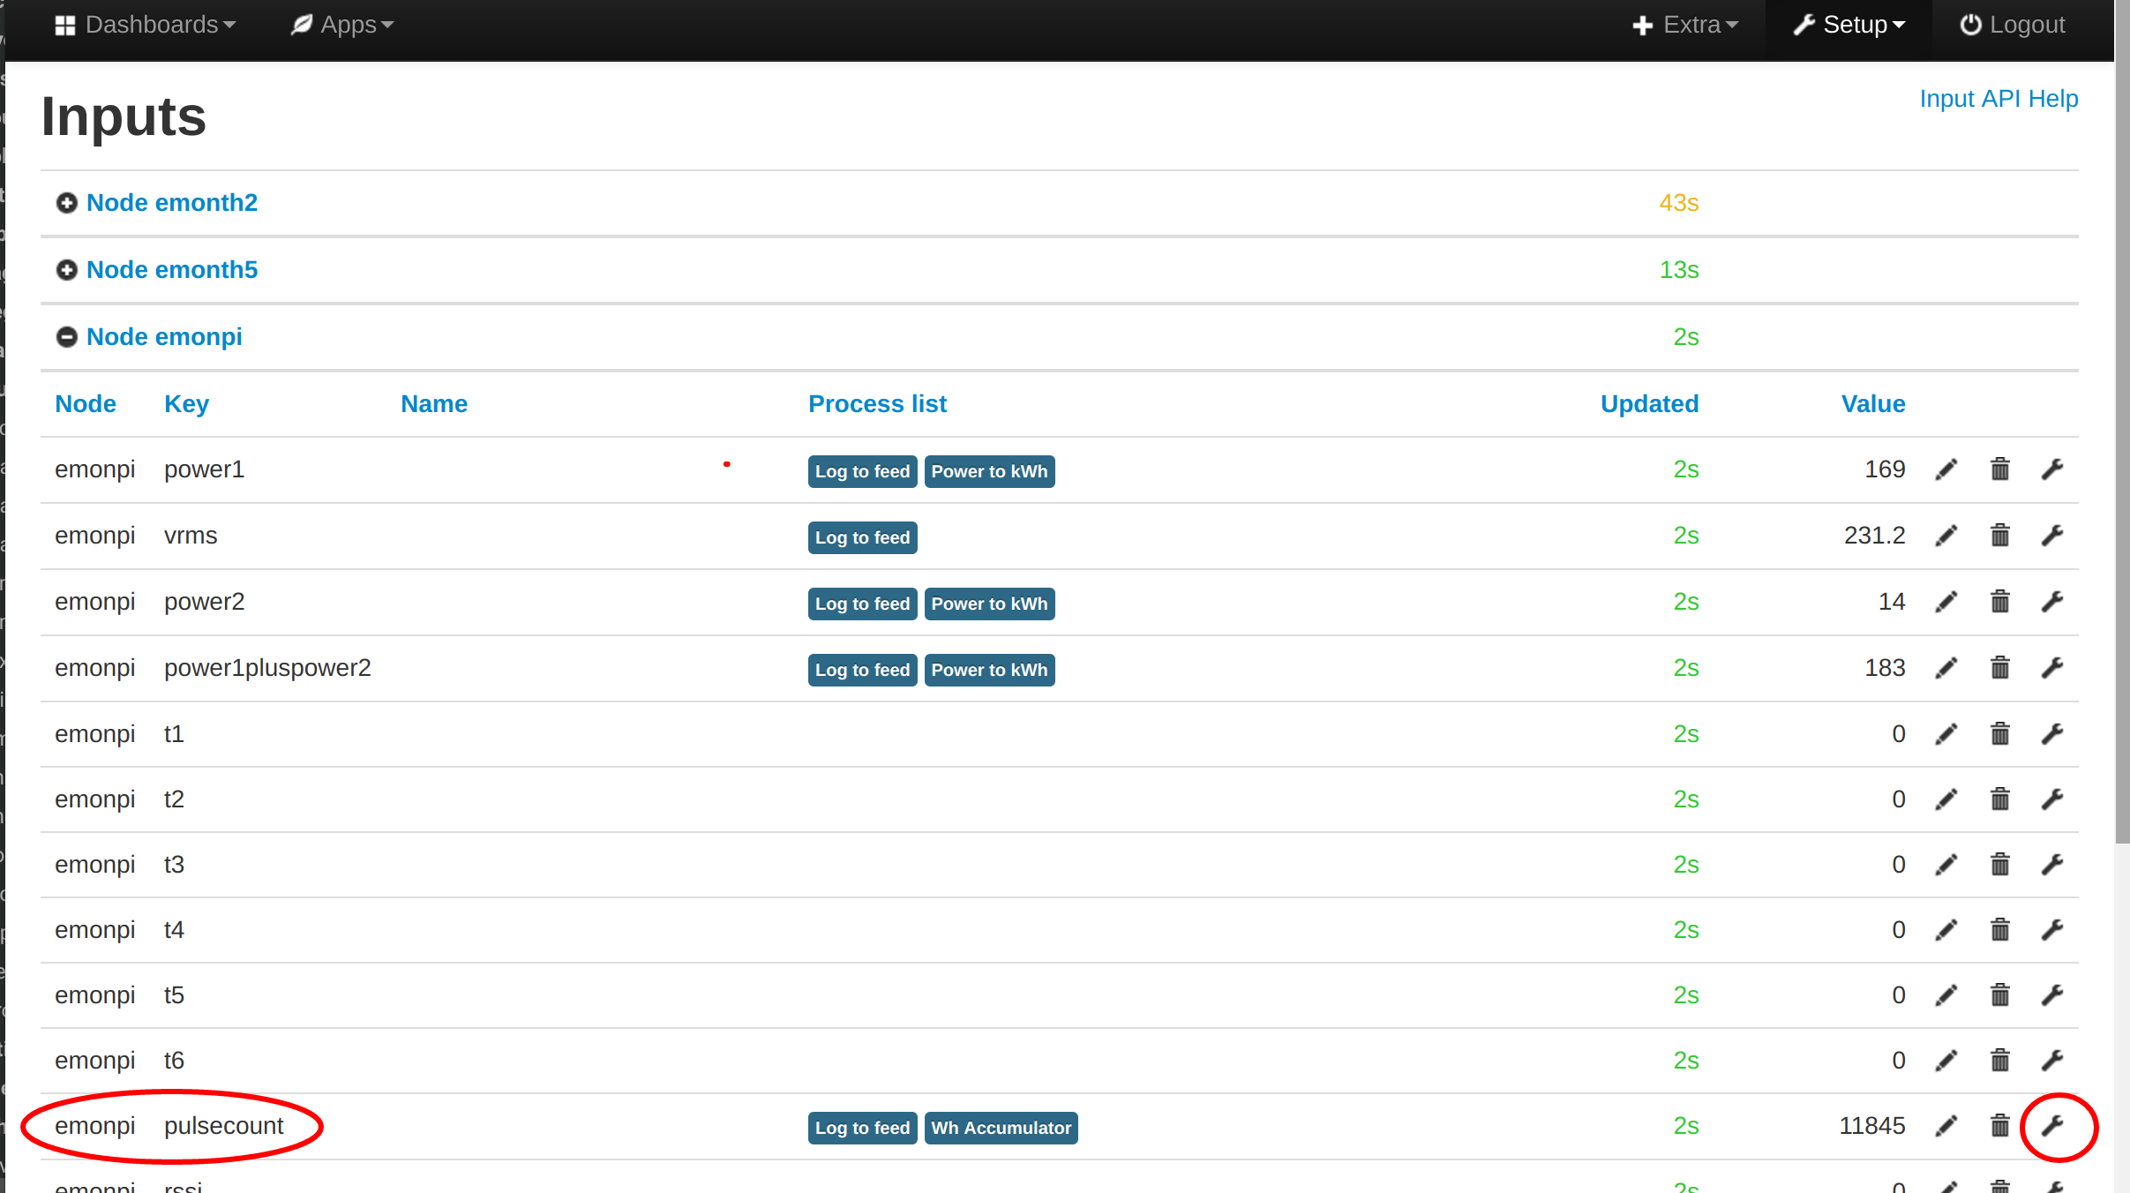The image size is (2130, 1193).
Task: Expand Node emonth5 with plus icon
Action: tap(66, 270)
